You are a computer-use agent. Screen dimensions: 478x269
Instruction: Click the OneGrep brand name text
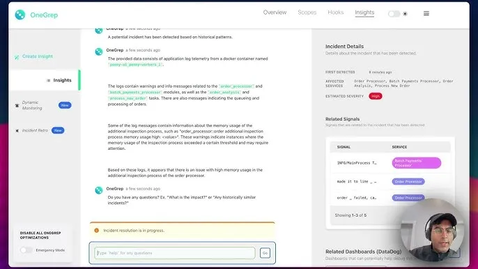[x=44, y=15]
